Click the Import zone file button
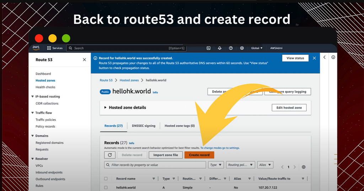The image size is (364, 191). [166, 155]
